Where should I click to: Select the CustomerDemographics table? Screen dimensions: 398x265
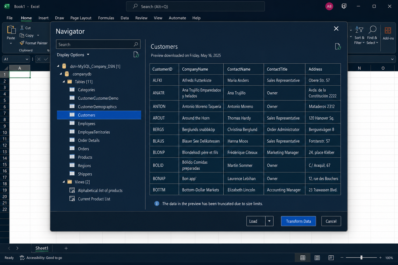99,107
